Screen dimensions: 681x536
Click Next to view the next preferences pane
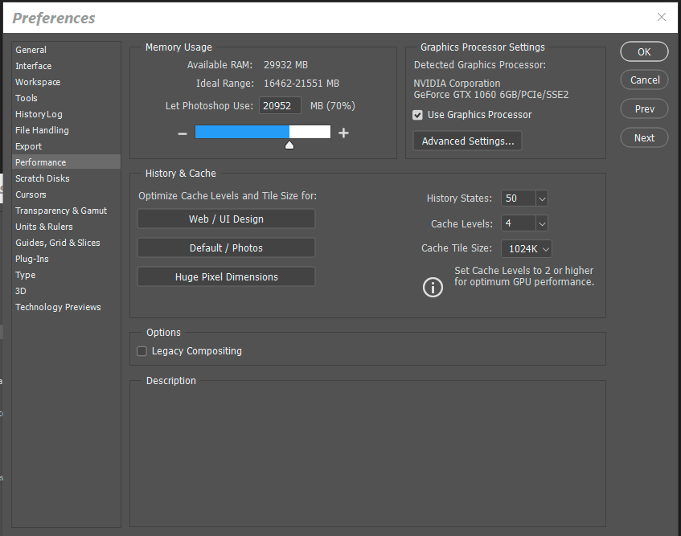tap(643, 137)
